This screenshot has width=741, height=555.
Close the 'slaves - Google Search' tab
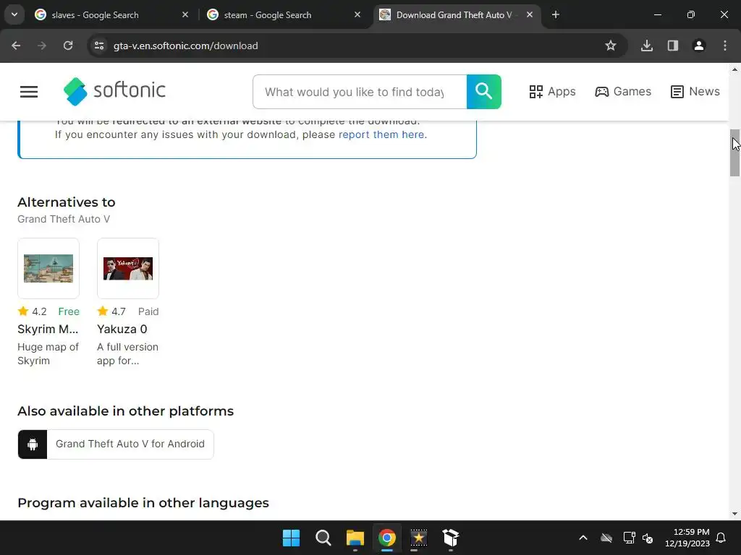point(185,15)
